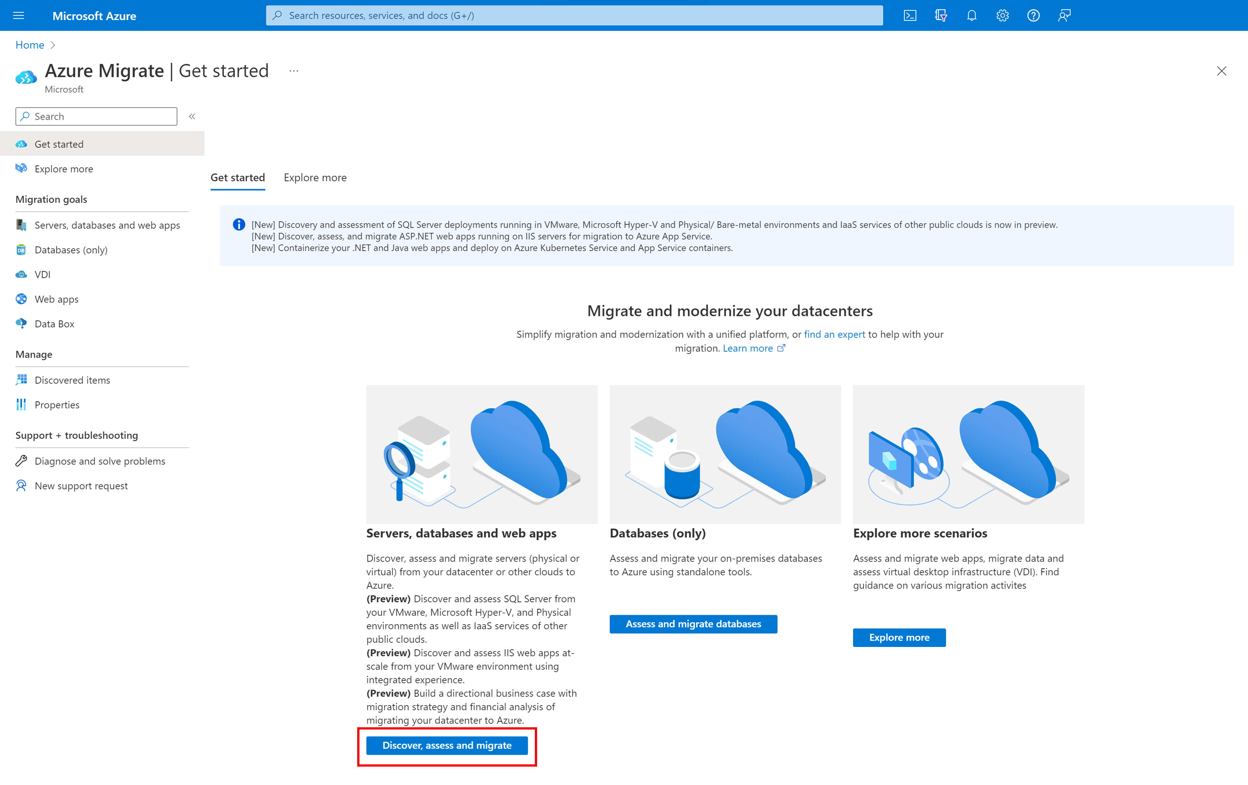The width and height of the screenshot is (1248, 785).
Task: Click the Properties manage icon
Action: click(22, 404)
